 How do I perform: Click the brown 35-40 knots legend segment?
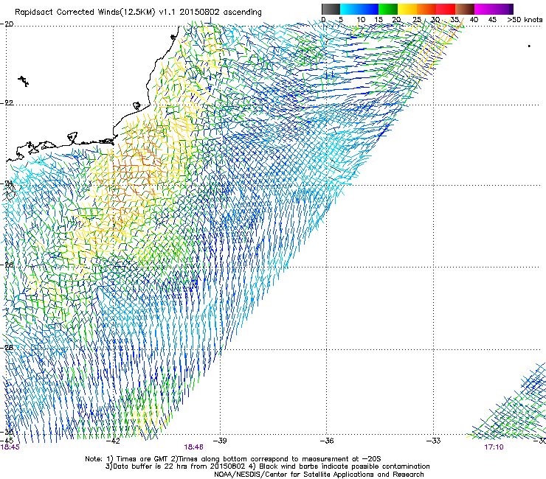[x=465, y=9]
